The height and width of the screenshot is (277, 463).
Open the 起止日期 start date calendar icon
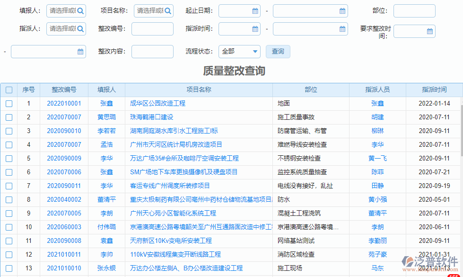click(254, 10)
